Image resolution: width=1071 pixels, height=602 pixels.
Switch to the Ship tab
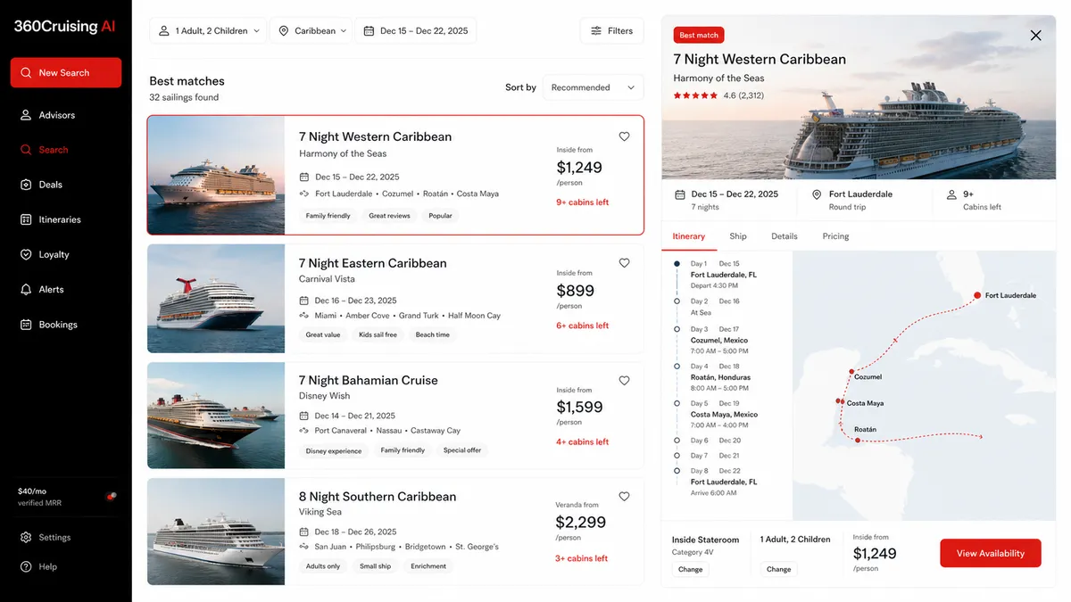pos(738,236)
